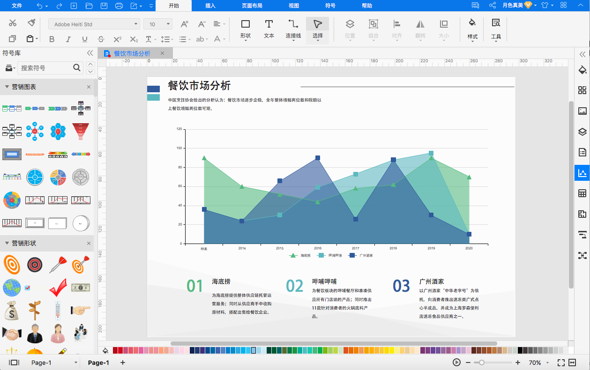Close the 餐饮市场分析 document tab

pyautogui.click(x=163, y=53)
